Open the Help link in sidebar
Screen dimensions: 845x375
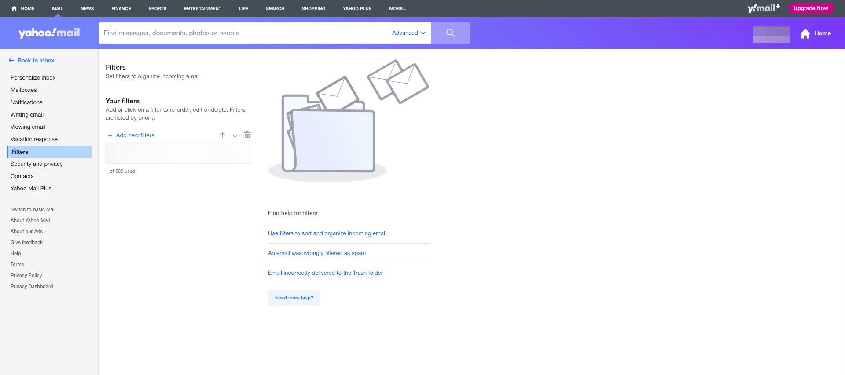pyautogui.click(x=15, y=253)
